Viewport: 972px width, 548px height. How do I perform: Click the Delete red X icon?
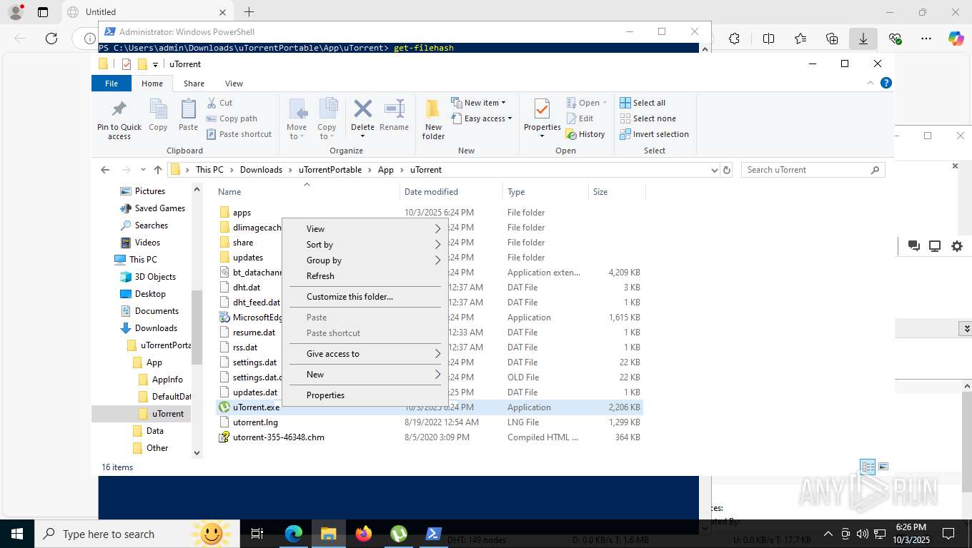[x=362, y=108]
